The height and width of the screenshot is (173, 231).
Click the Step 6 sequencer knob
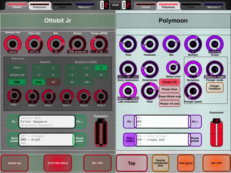[x=101, y=96]
